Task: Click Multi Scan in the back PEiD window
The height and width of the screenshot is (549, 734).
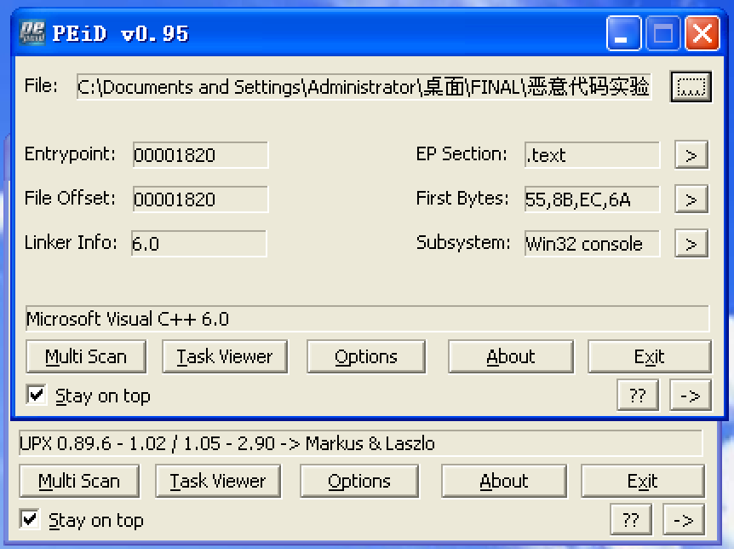Action: (x=79, y=481)
